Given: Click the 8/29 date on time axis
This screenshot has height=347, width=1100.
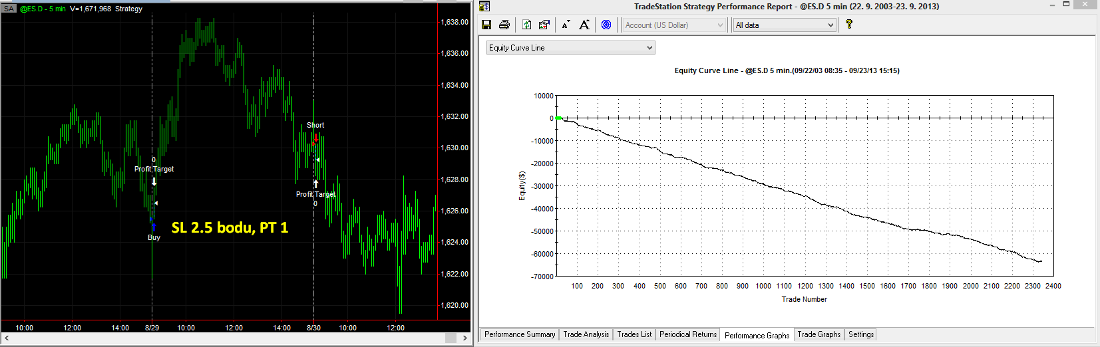Looking at the screenshot, I should pyautogui.click(x=152, y=328).
